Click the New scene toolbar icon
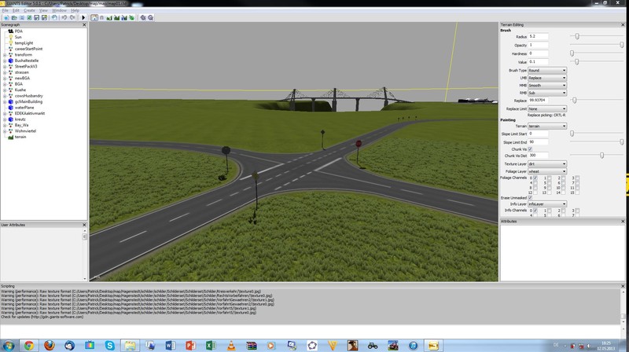Image resolution: width=629 pixels, height=352 pixels. tap(6, 17)
